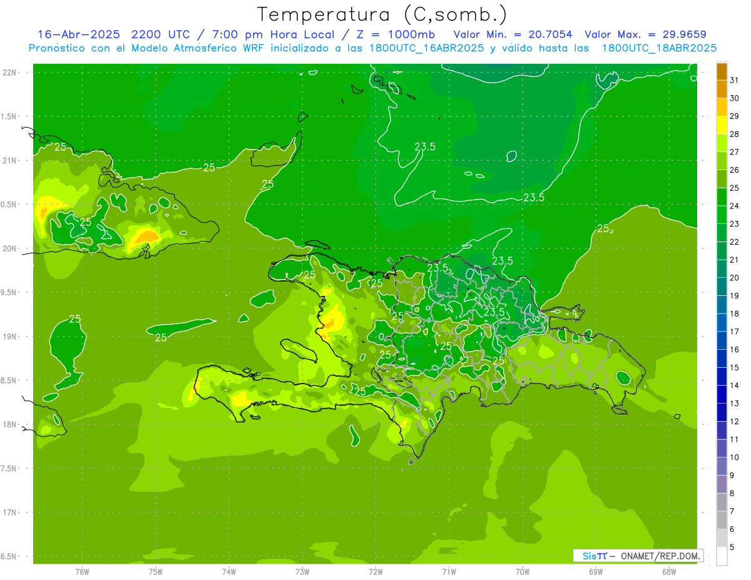Click the 18 label on the color scale

coord(735,313)
